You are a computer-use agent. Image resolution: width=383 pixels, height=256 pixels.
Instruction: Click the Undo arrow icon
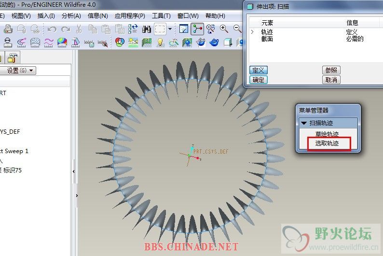[52, 29]
